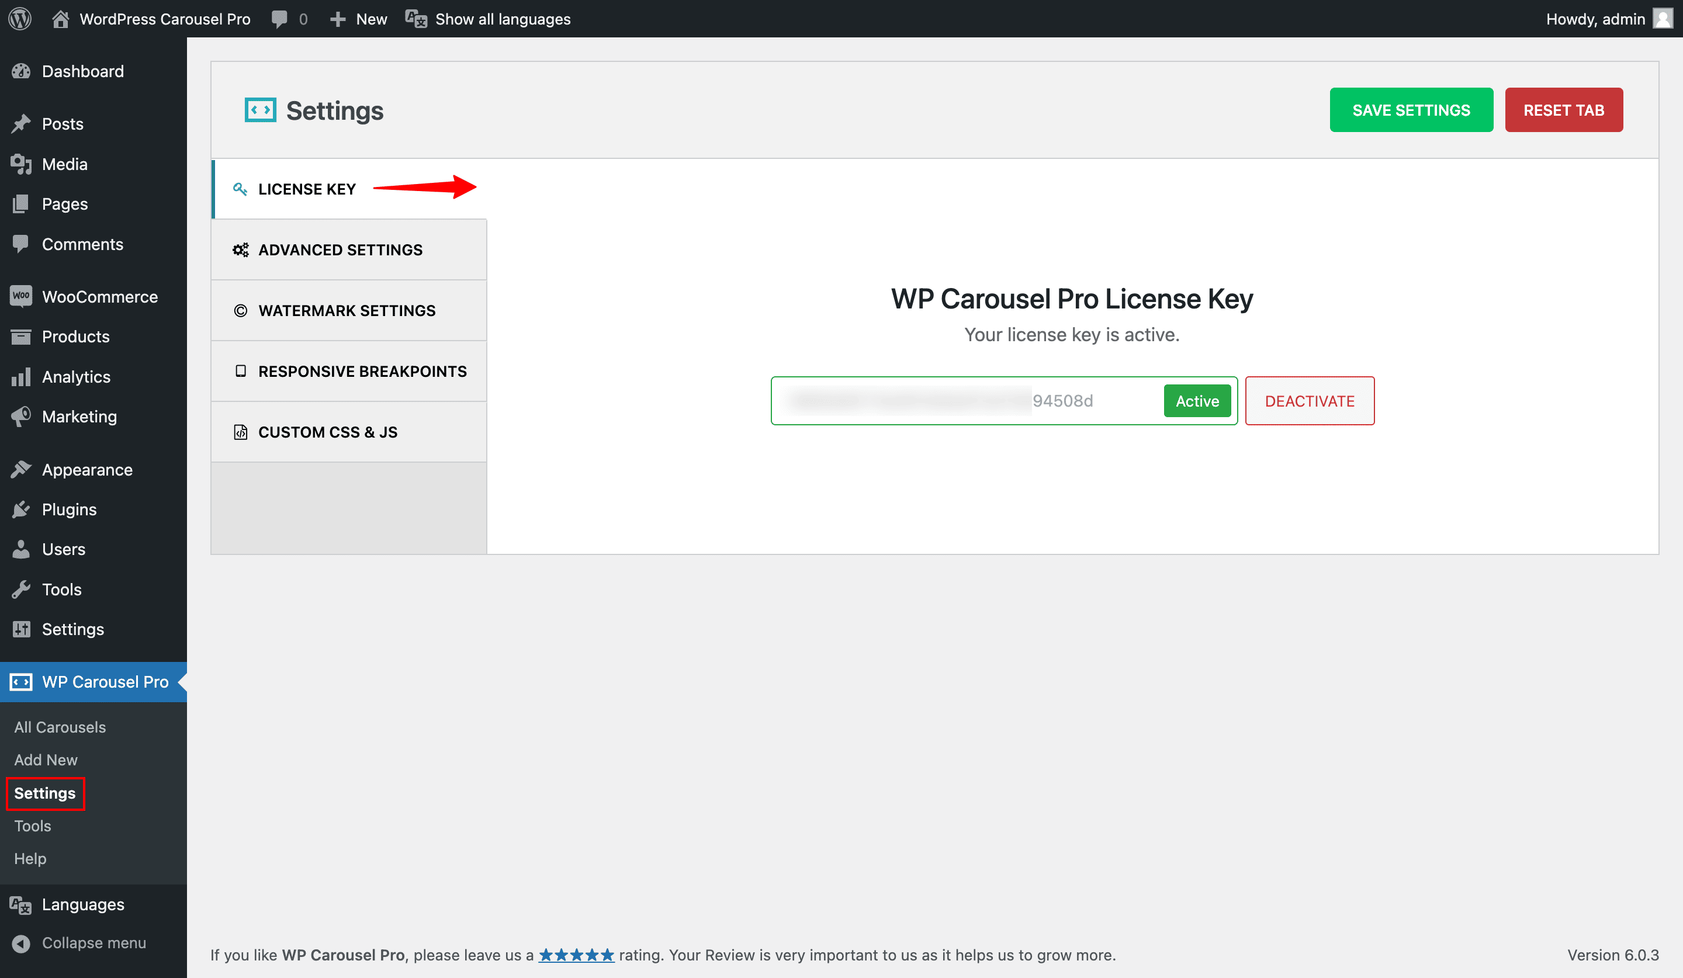This screenshot has height=978, width=1683.
Task: Open the New content dropdown
Action: pos(359,19)
